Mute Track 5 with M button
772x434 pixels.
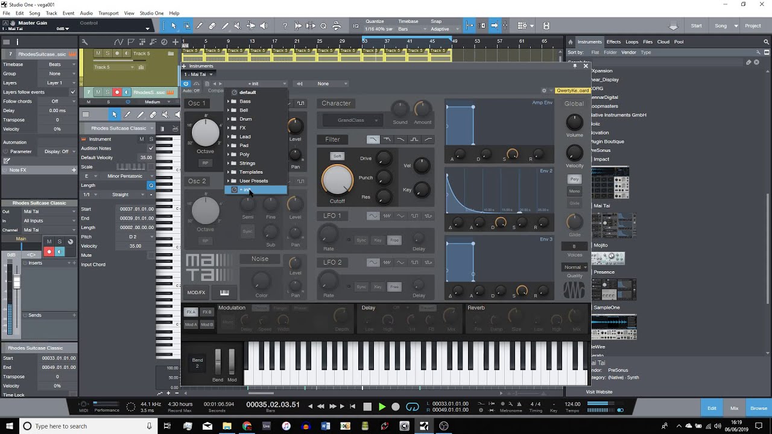pyautogui.click(x=98, y=53)
